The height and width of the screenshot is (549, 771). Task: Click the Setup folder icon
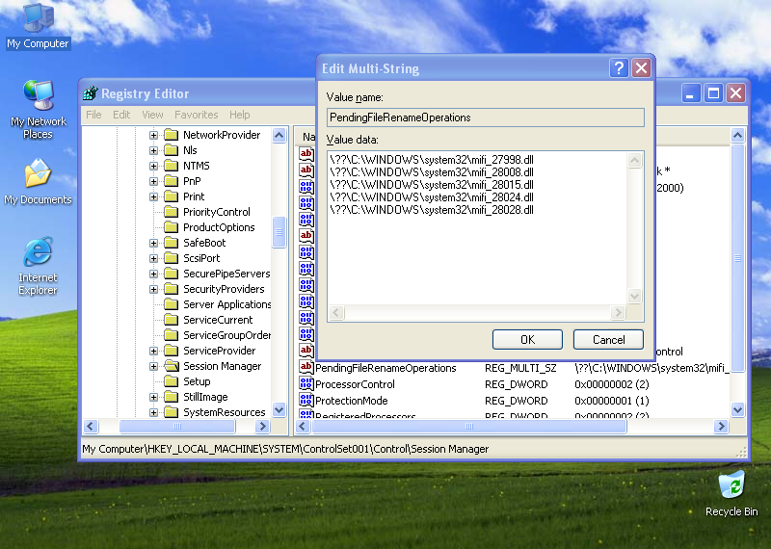(171, 381)
